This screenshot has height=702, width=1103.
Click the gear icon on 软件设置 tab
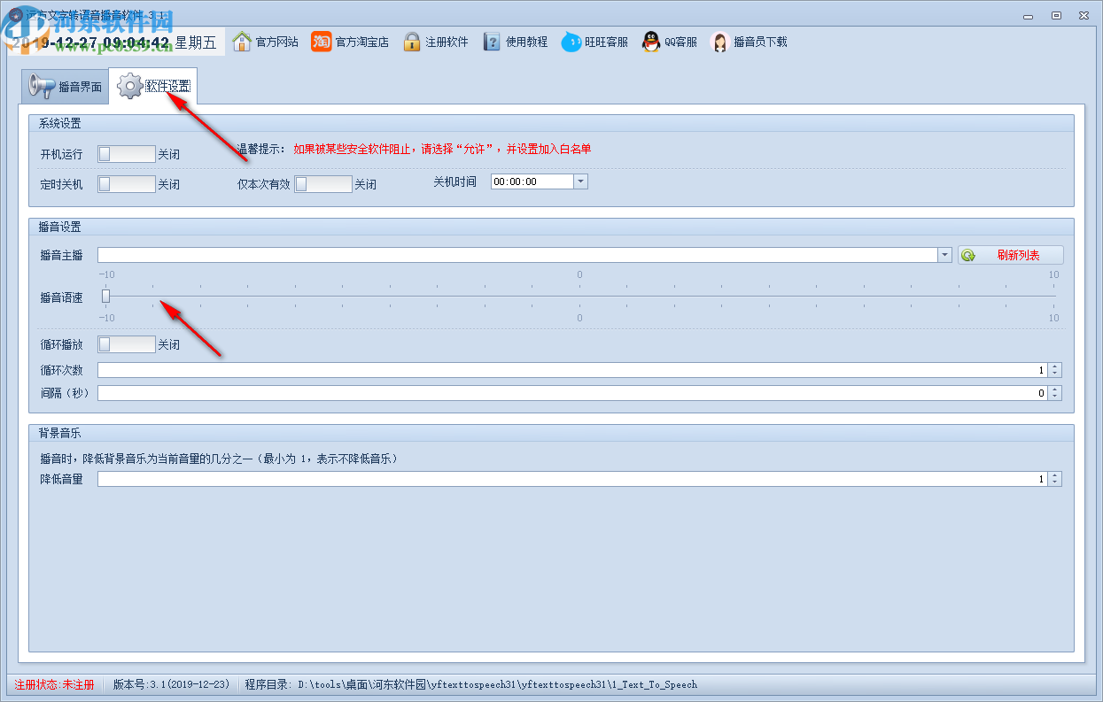(130, 86)
